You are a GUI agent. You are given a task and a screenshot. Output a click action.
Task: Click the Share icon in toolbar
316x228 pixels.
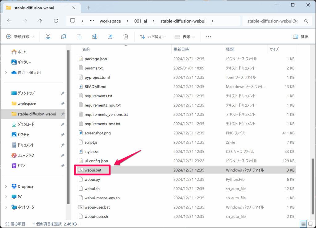[x=110, y=37]
